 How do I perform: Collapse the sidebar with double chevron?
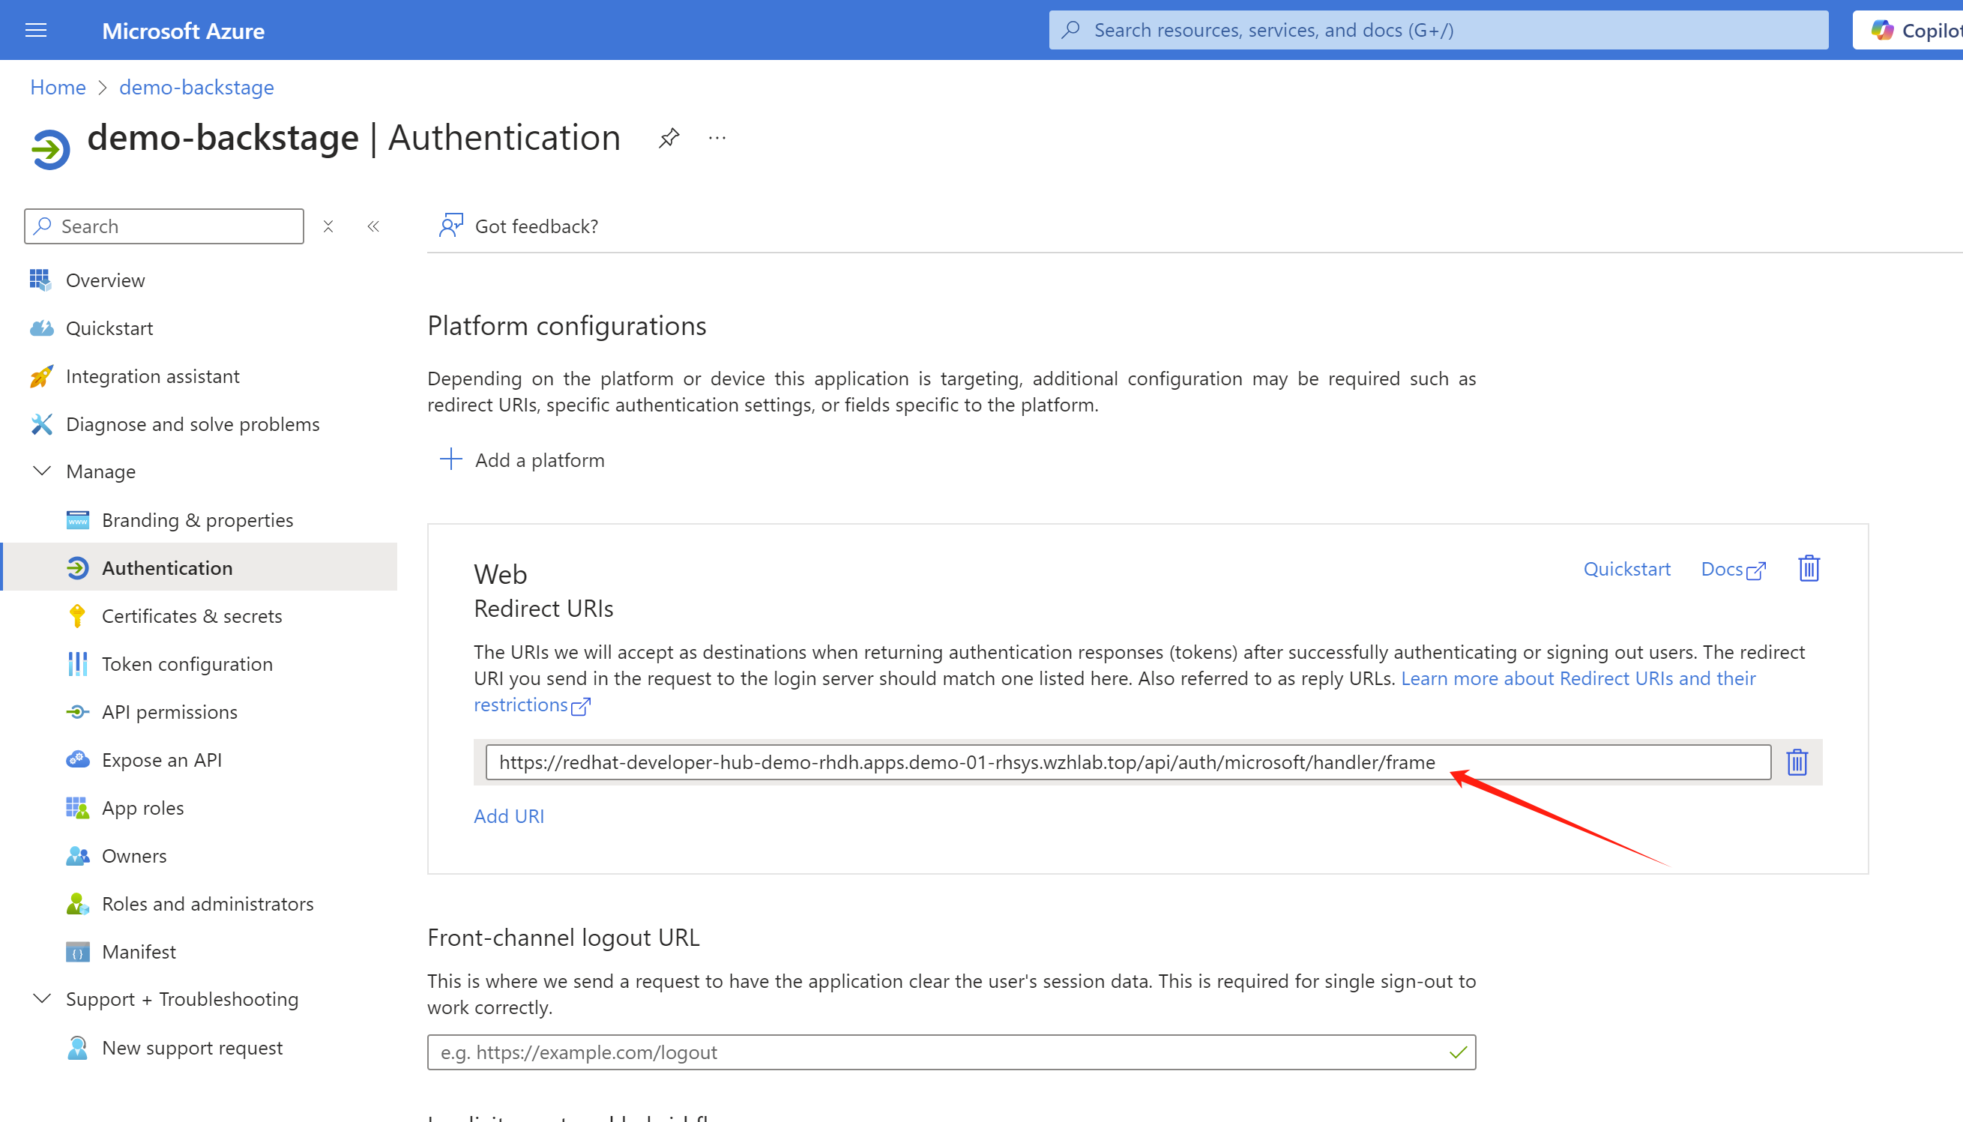[374, 226]
